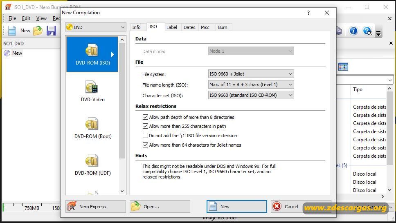Viewport: 396px width, 223px height.
Task: Open the File system dropdown
Action: coord(251,74)
